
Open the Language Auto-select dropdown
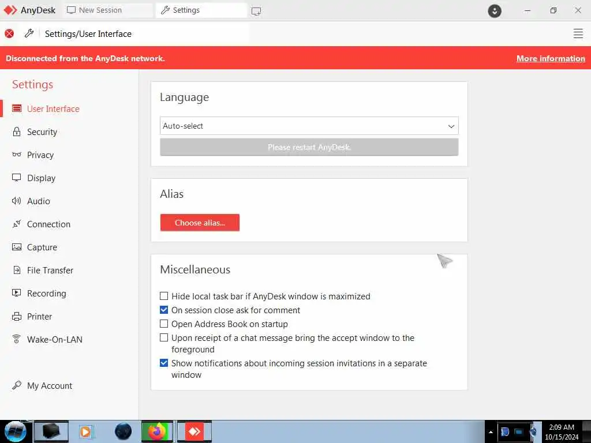click(x=309, y=126)
